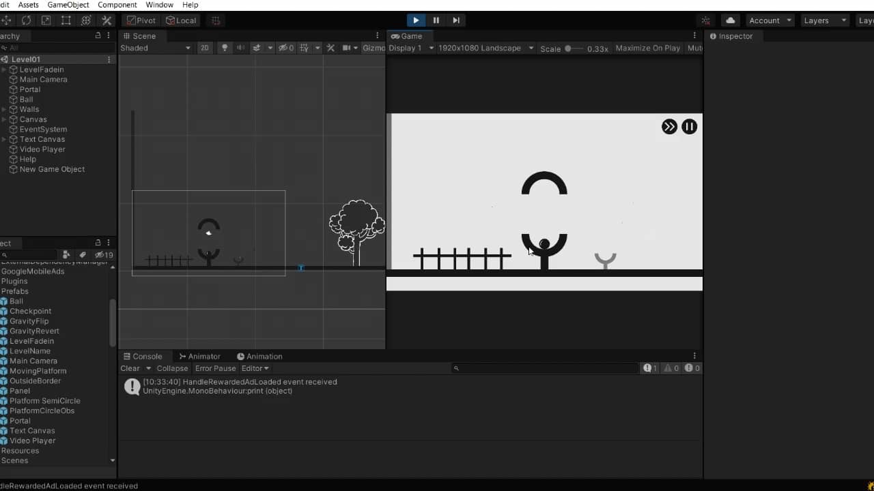Open Game view three-dot options menu
The height and width of the screenshot is (491, 874).
(x=694, y=36)
